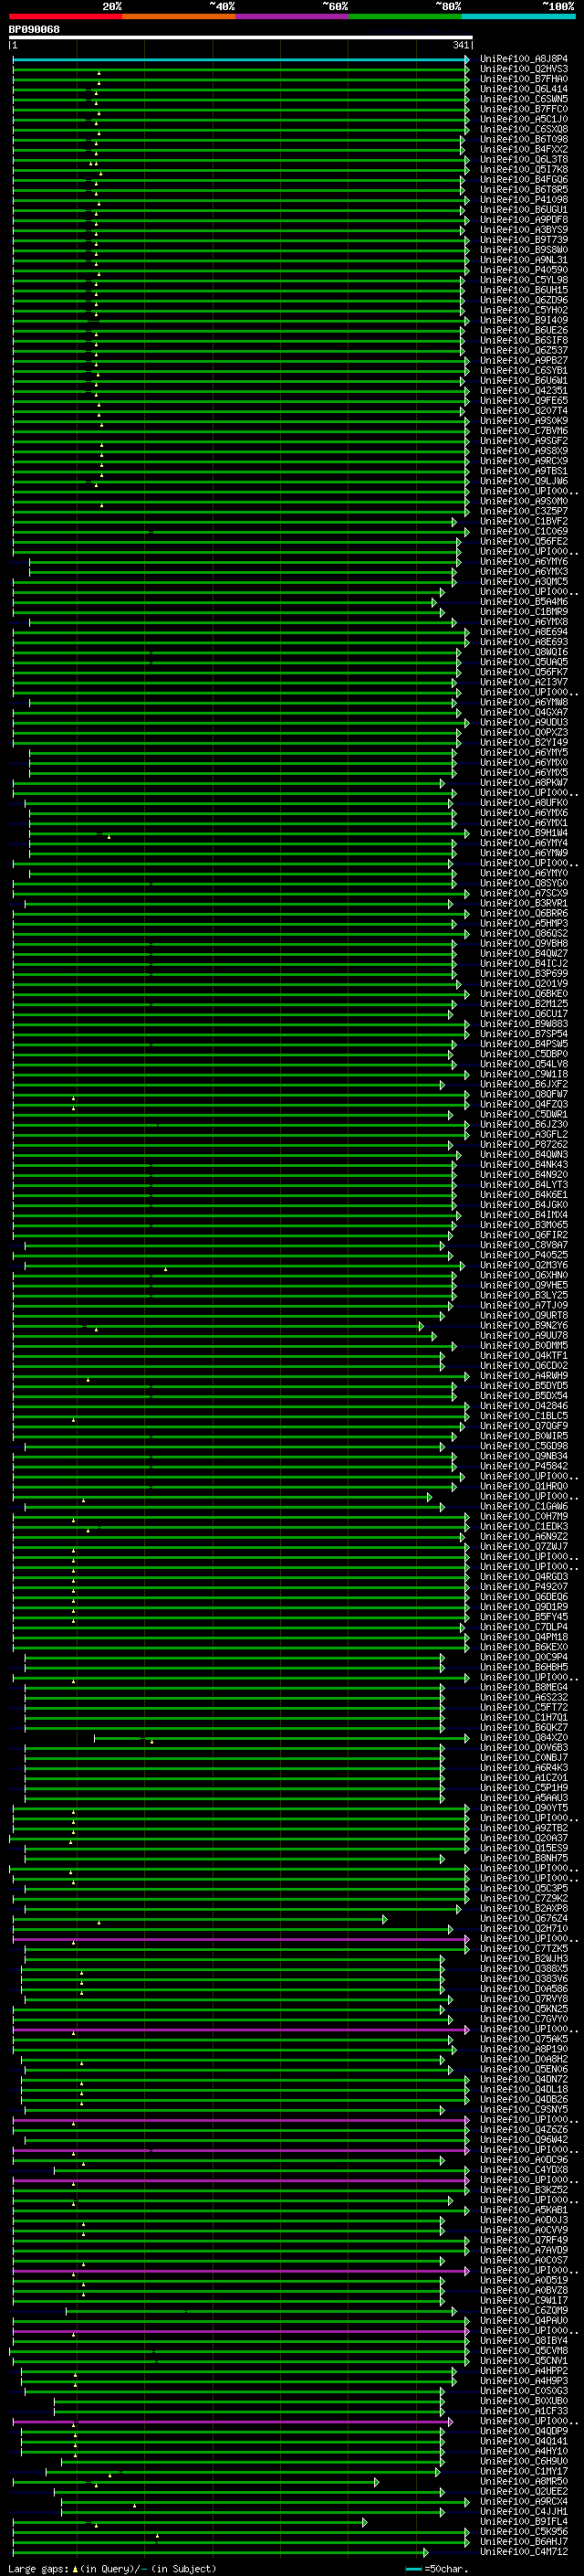Open hit UniRef100_P87262

click(524, 1144)
